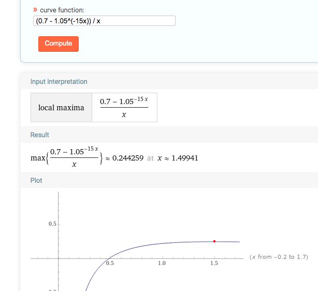Select the Plot section header

coord(36,180)
